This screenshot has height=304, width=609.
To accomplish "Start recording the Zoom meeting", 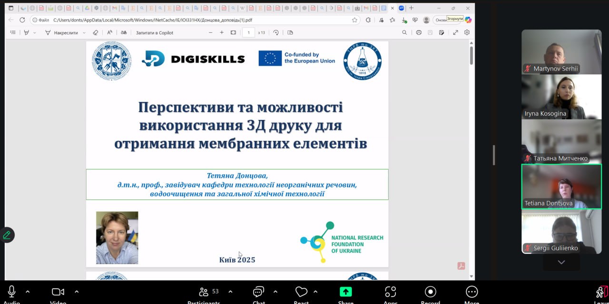I will tap(430, 292).
